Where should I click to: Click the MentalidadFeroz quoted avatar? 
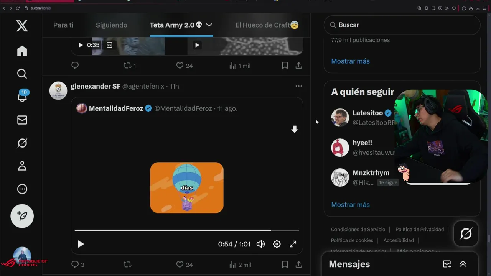82,108
